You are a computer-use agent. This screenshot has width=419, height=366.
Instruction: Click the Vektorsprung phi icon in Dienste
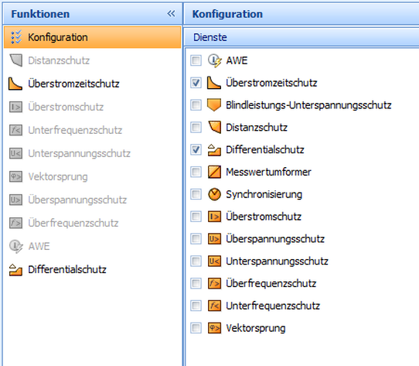click(214, 328)
